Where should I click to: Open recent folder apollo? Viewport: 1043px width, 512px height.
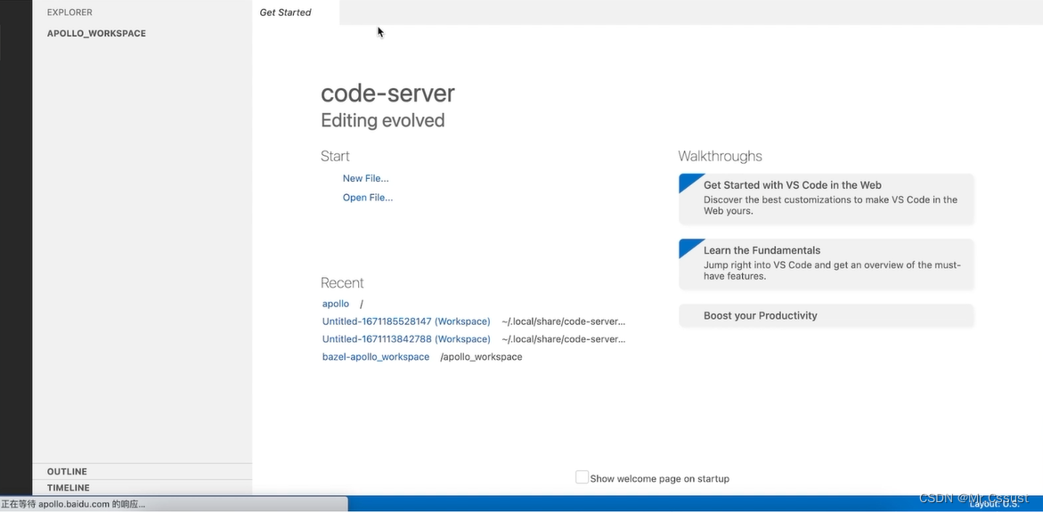[335, 304]
